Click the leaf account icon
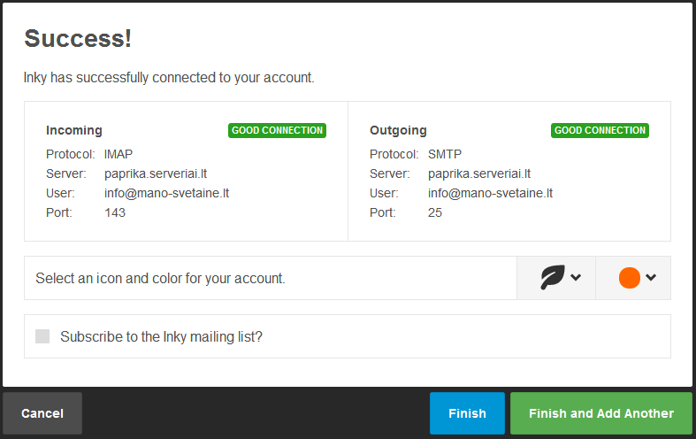Screen dimensions: 696x439 pos(552,278)
